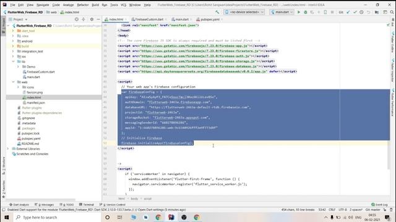The width and height of the screenshot is (396, 222).
Task: Click the Windows Start button
Action: tap(7, 217)
